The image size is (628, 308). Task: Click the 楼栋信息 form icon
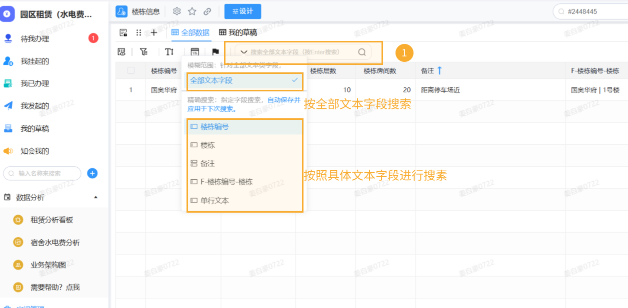[121, 11]
